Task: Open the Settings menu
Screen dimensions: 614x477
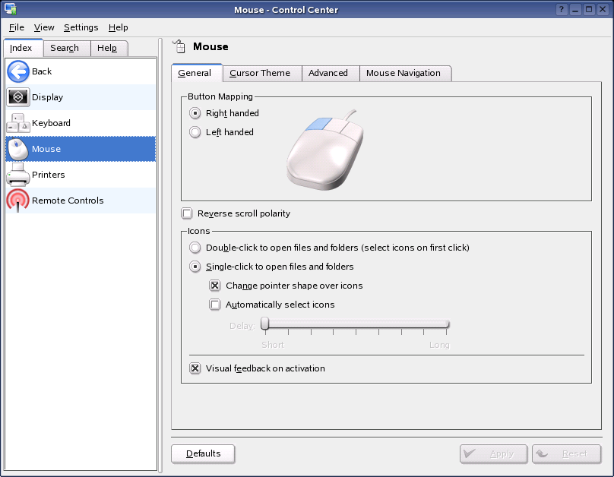Action: click(81, 27)
